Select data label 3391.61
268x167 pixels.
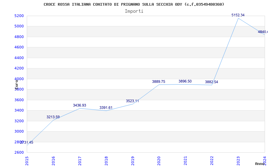[x=106, y=108]
